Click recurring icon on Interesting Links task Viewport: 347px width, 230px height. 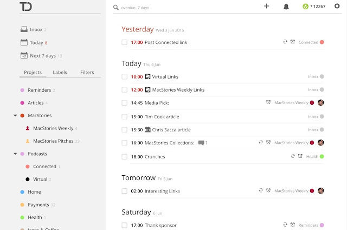tap(261, 190)
